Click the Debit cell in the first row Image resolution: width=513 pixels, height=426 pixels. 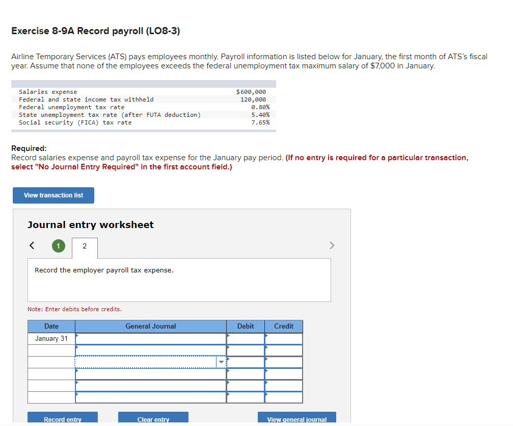246,338
